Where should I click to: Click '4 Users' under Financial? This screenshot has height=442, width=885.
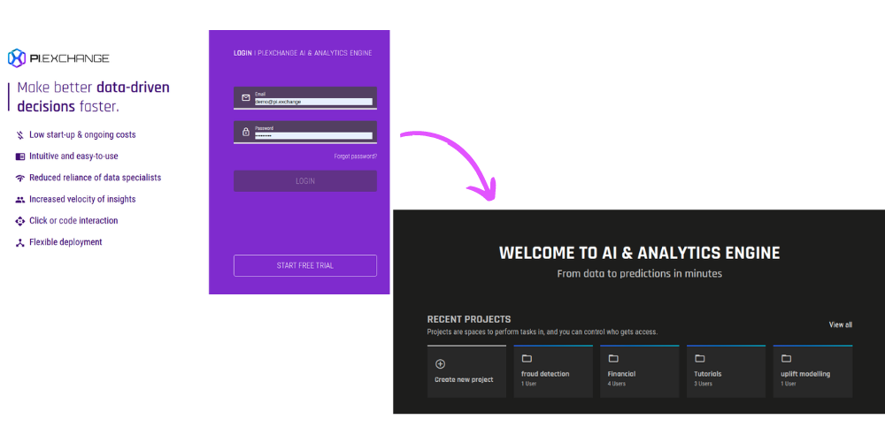(x=616, y=384)
